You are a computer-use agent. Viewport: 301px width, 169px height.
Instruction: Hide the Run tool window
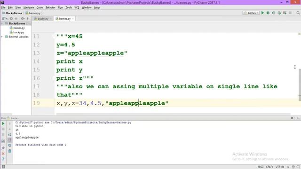pyautogui.click(x=298, y=118)
